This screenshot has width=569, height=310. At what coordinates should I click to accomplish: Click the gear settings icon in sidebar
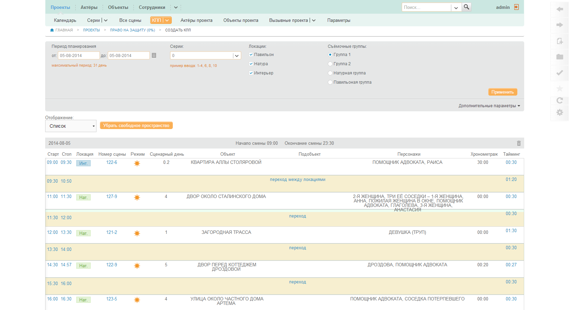pos(560,112)
